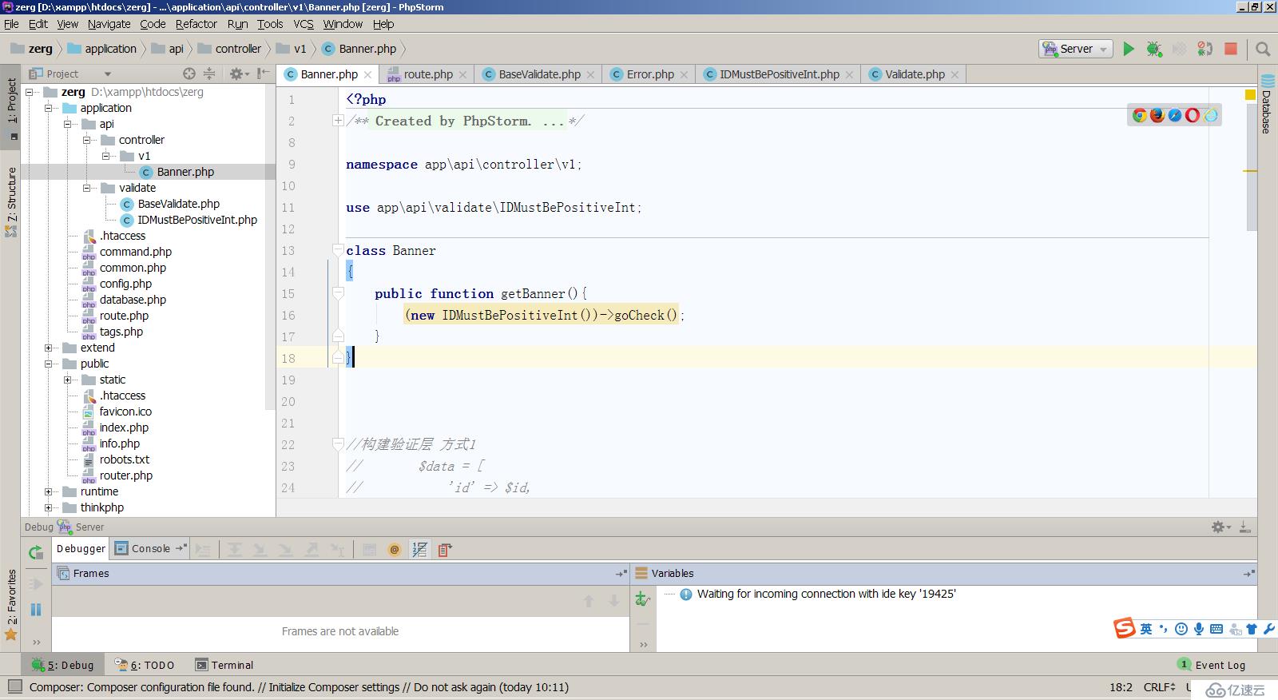Viewport: 1278px width, 700px height.
Task: Hide the Project panel with arrow icon
Action: [263, 74]
